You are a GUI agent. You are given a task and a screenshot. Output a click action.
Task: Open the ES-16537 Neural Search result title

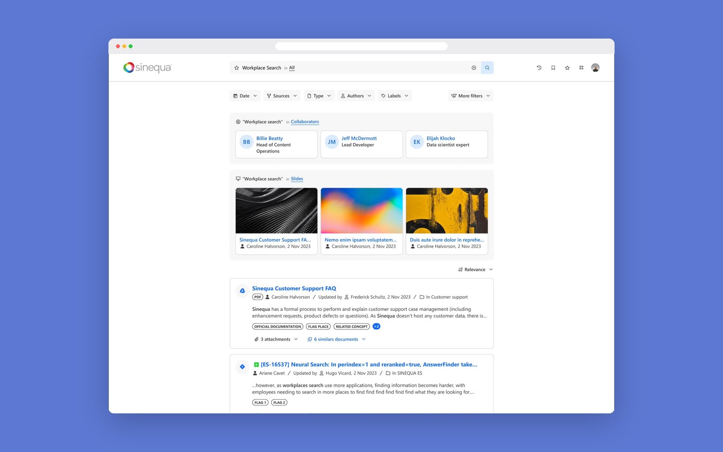[369, 364]
